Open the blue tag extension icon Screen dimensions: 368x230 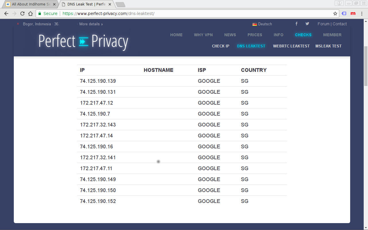pyautogui.click(x=344, y=14)
